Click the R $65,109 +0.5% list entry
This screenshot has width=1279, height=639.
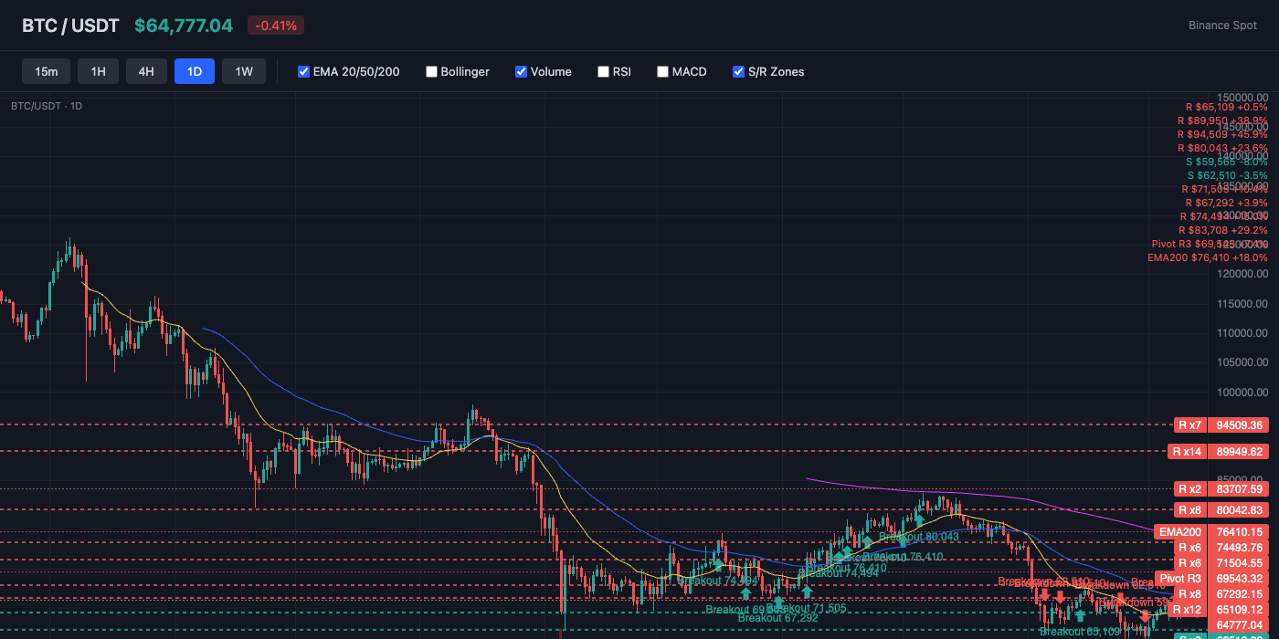pyautogui.click(x=1225, y=107)
